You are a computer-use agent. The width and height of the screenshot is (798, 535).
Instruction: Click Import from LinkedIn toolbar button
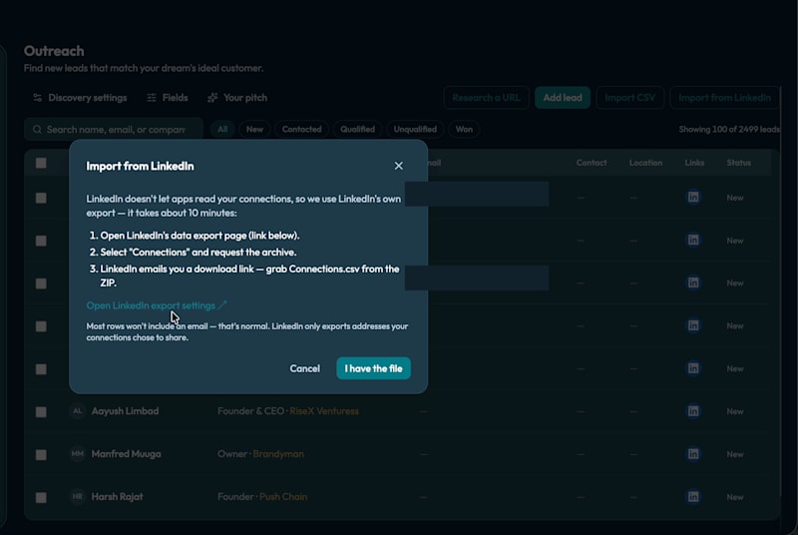point(725,98)
